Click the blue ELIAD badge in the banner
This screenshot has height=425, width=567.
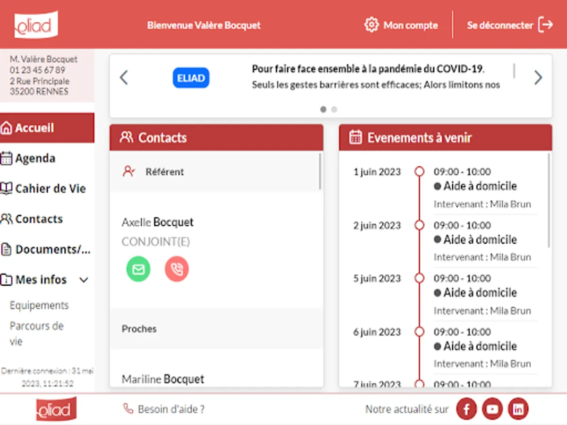click(x=191, y=78)
